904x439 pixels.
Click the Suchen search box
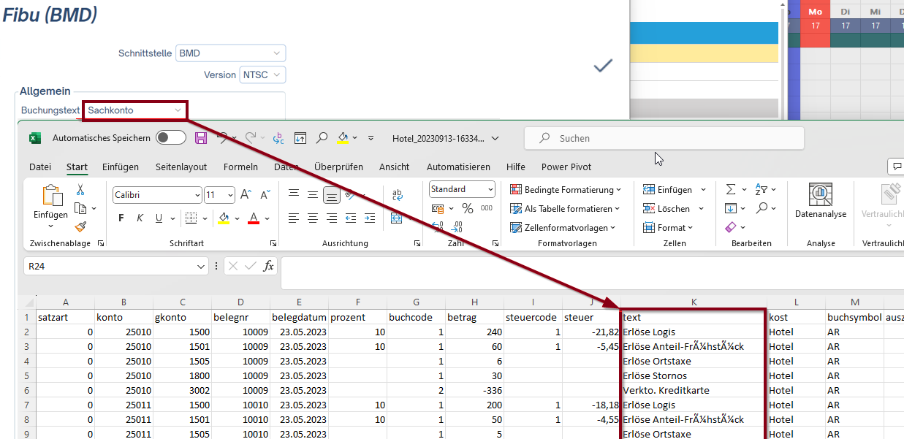coord(664,138)
